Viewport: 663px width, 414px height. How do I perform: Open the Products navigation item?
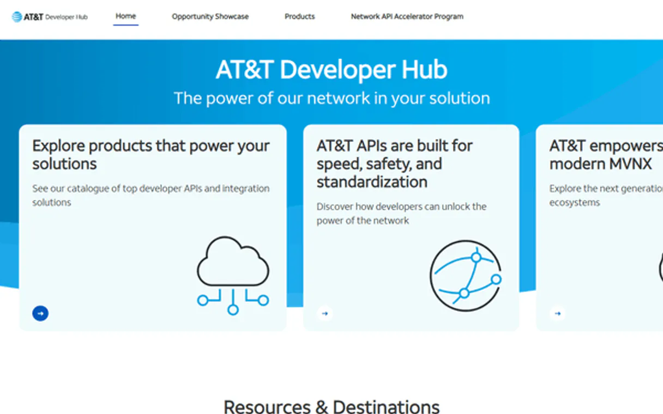[x=299, y=17]
